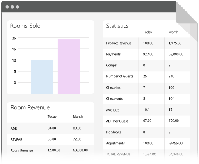The width and height of the screenshot is (199, 164).
Task: Select the Rooms Sold panel title
Action: pos(25,26)
